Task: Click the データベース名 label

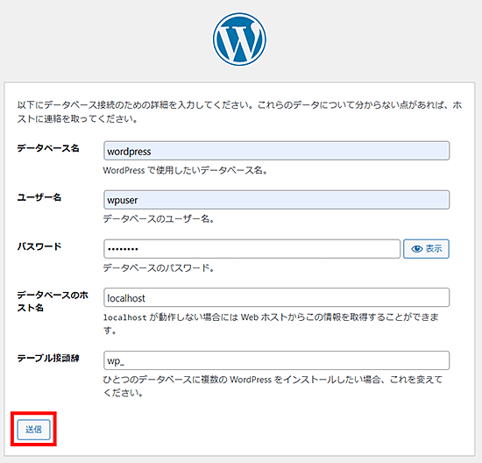Action: 48,148
